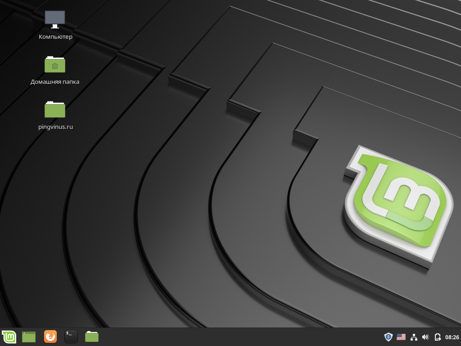Open Update Manager via the shield tray icon
461x346 pixels.
click(388, 337)
